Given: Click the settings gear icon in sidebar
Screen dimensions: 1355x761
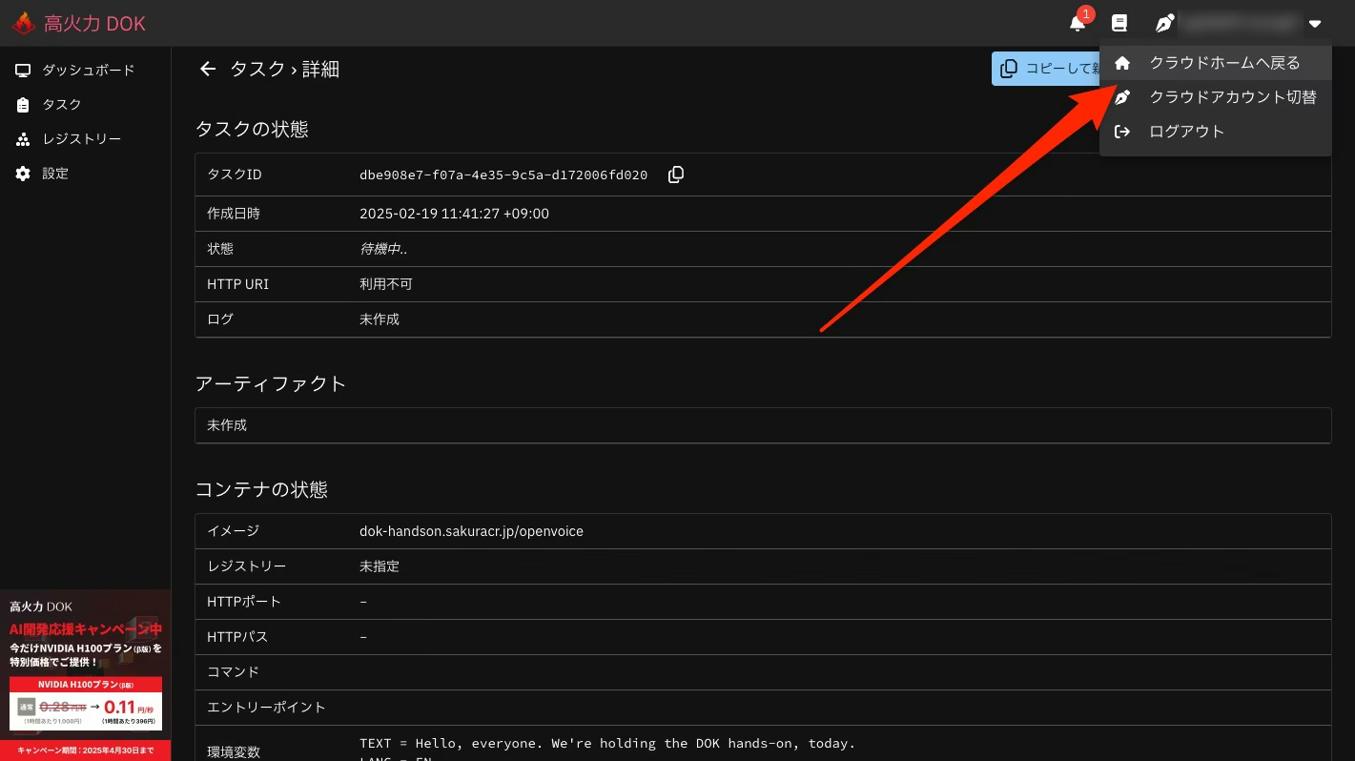Looking at the screenshot, I should tap(23, 174).
